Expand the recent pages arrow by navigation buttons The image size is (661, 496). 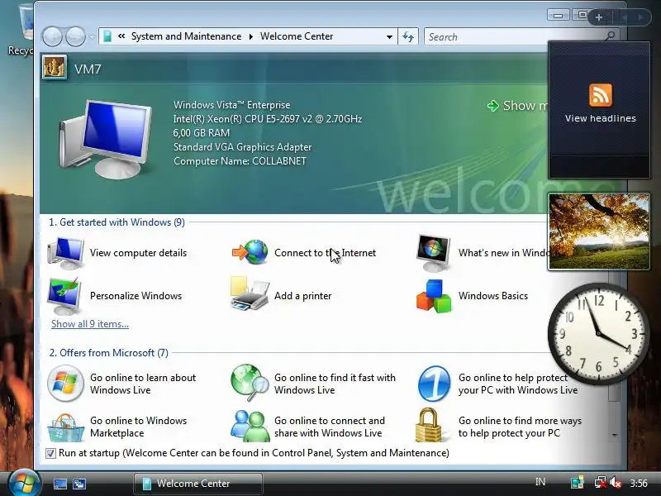point(92,36)
